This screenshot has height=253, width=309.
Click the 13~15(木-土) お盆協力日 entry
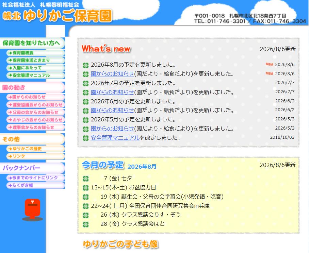[124, 187]
